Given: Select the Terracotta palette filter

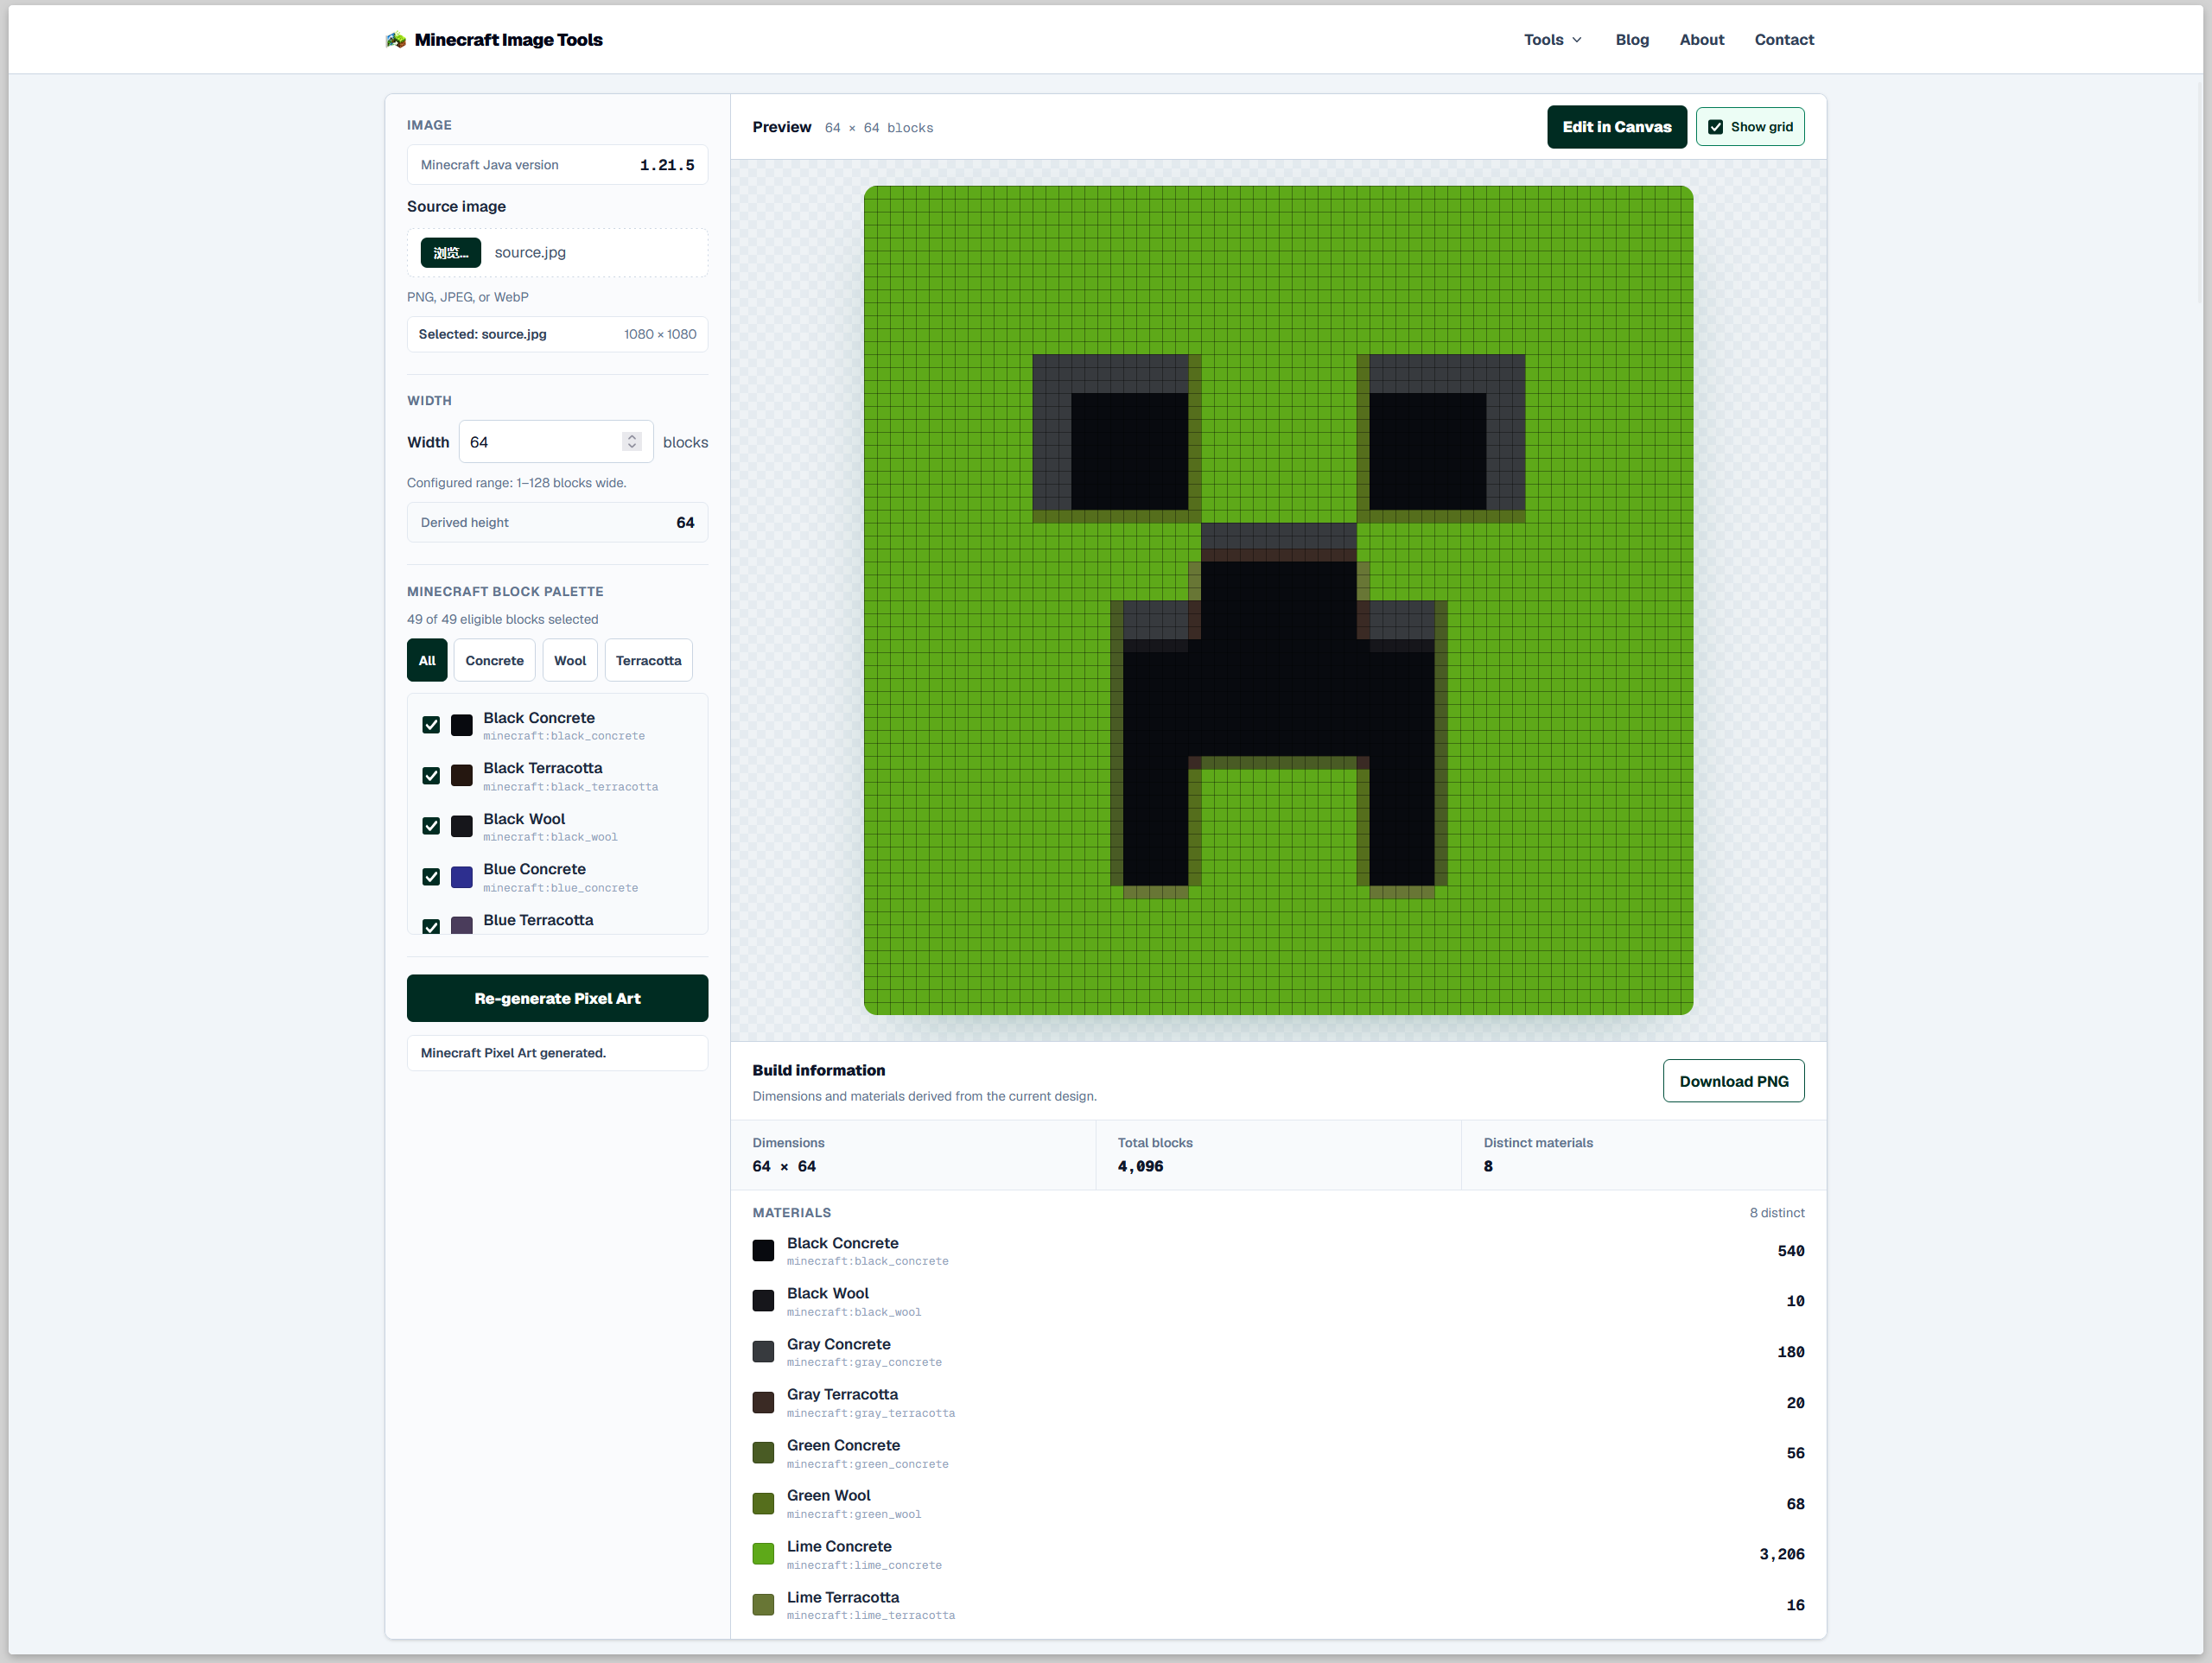Looking at the screenshot, I should click(648, 660).
